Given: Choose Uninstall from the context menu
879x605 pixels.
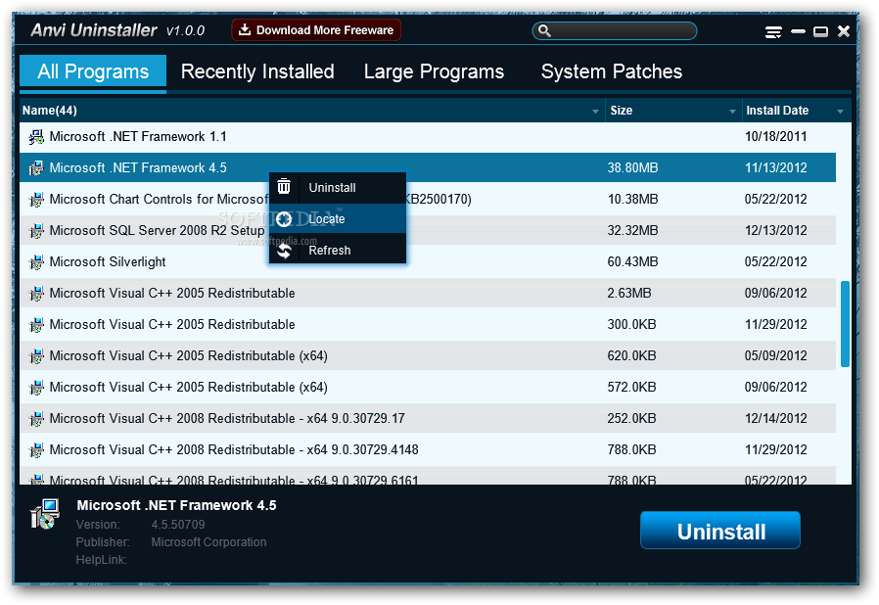Looking at the screenshot, I should point(338,188).
